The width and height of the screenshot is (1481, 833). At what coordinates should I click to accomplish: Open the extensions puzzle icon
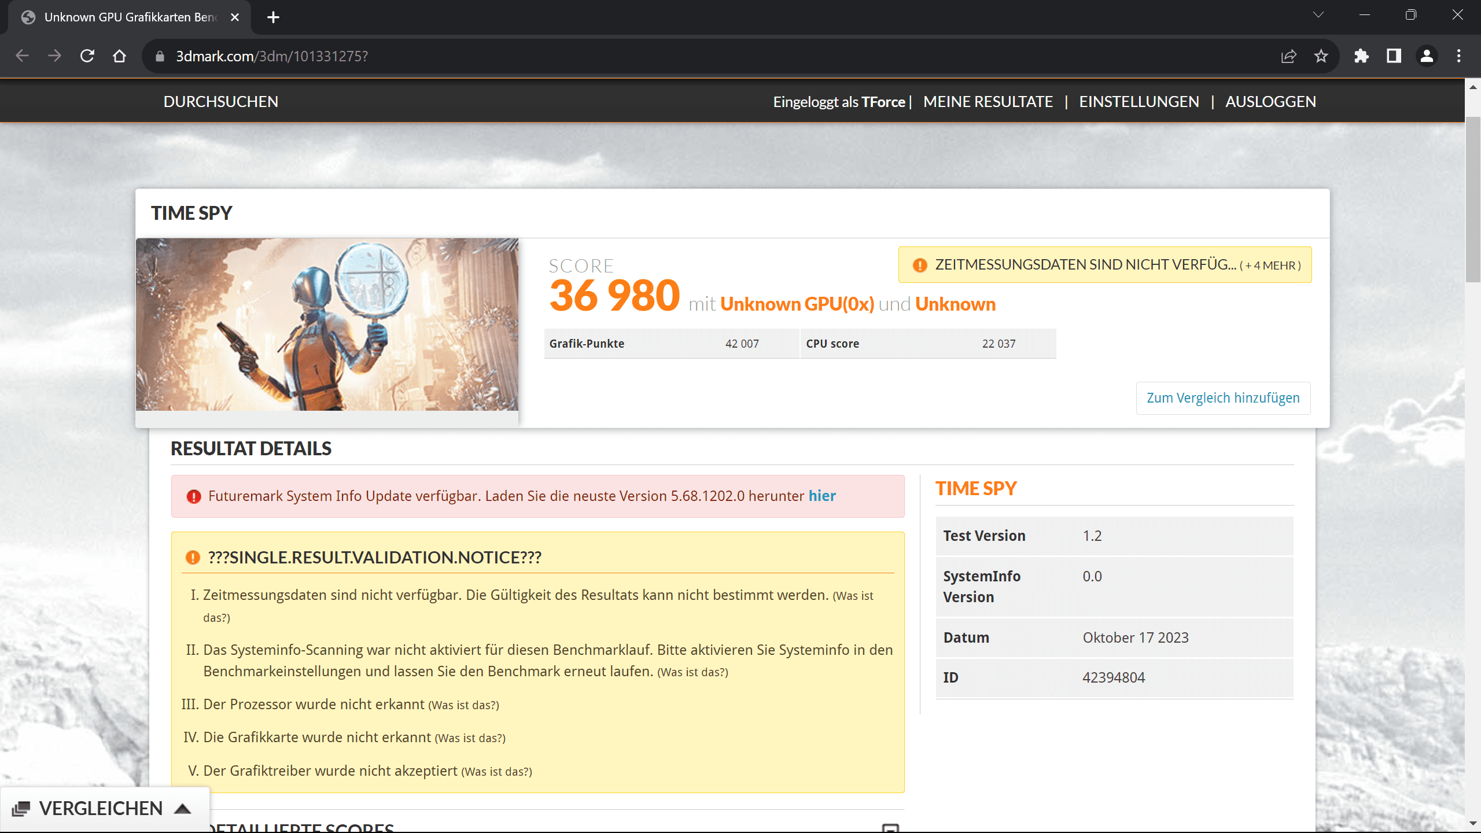1361,56
